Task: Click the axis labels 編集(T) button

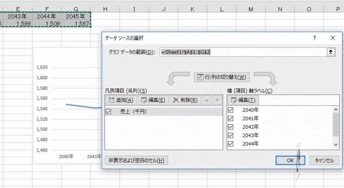Action: pos(243,100)
